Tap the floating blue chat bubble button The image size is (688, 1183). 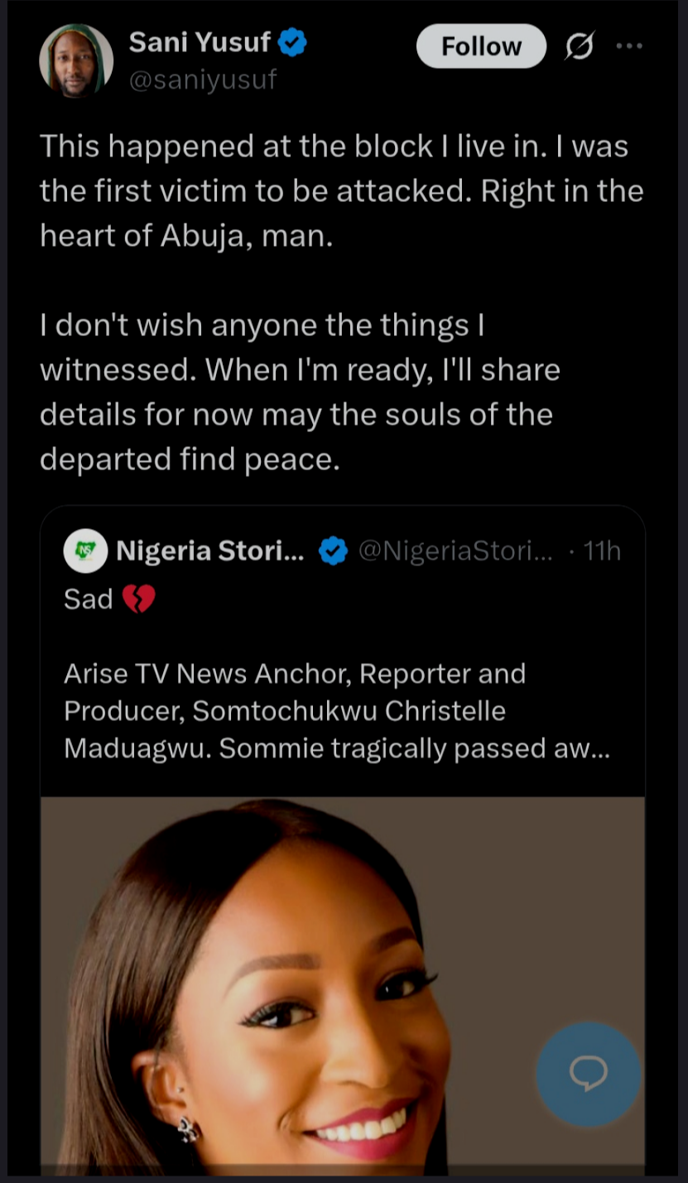click(x=588, y=1074)
